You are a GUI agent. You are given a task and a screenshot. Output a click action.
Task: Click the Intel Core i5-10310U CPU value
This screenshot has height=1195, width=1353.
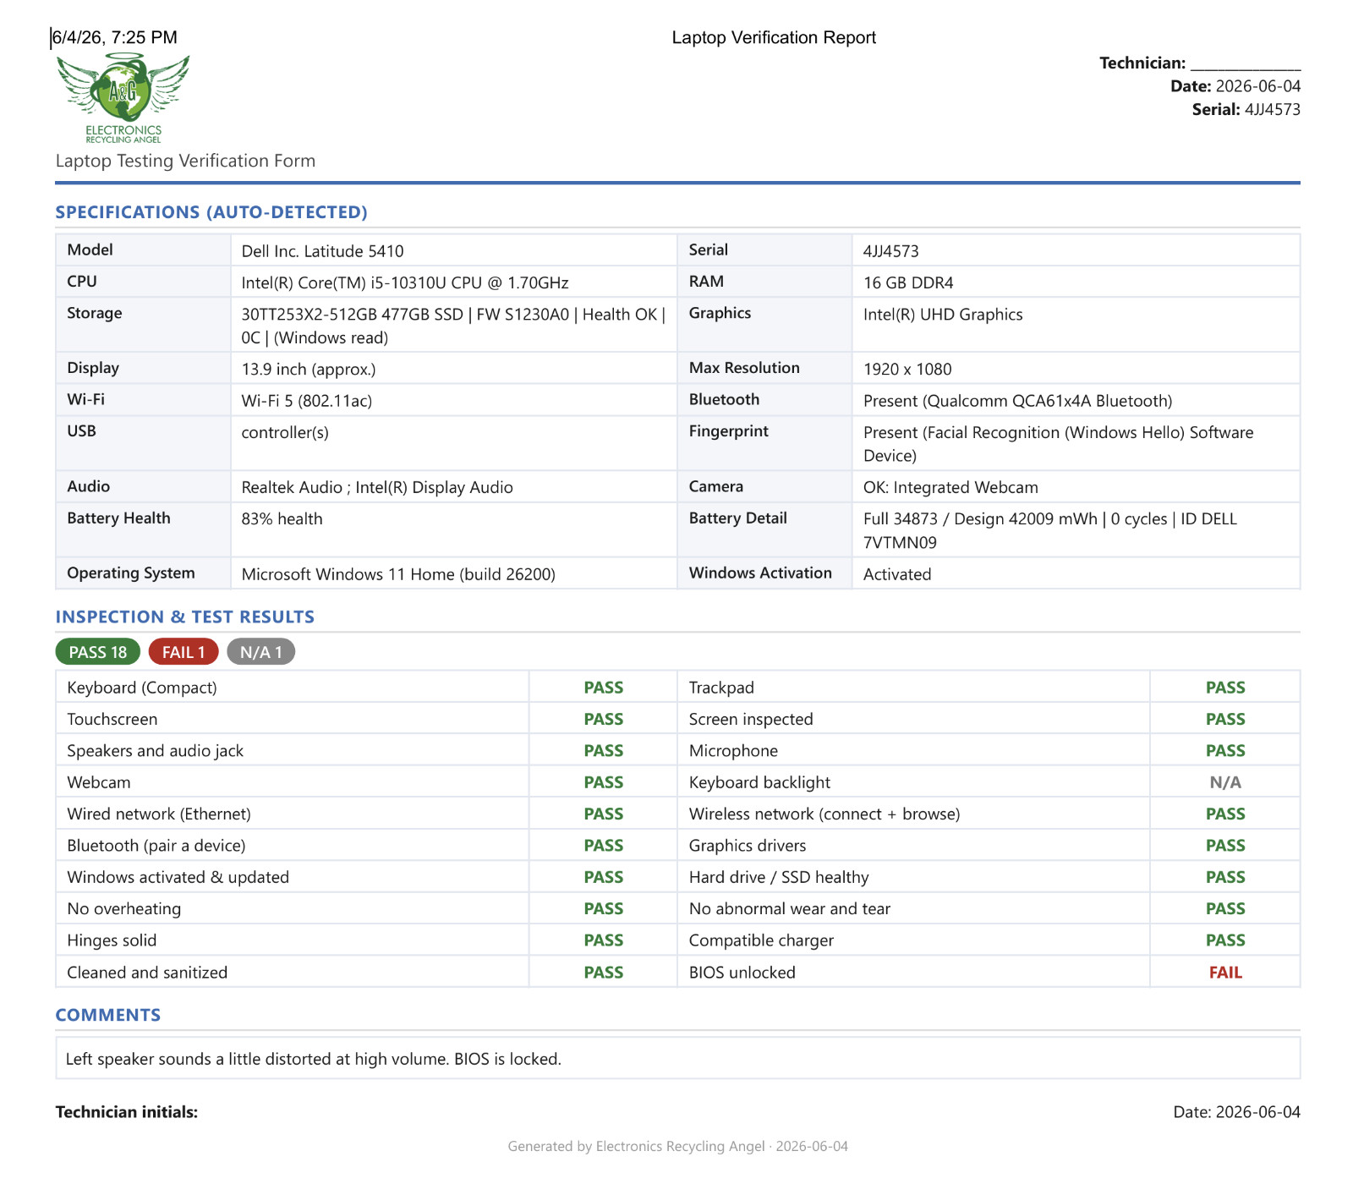tap(405, 282)
